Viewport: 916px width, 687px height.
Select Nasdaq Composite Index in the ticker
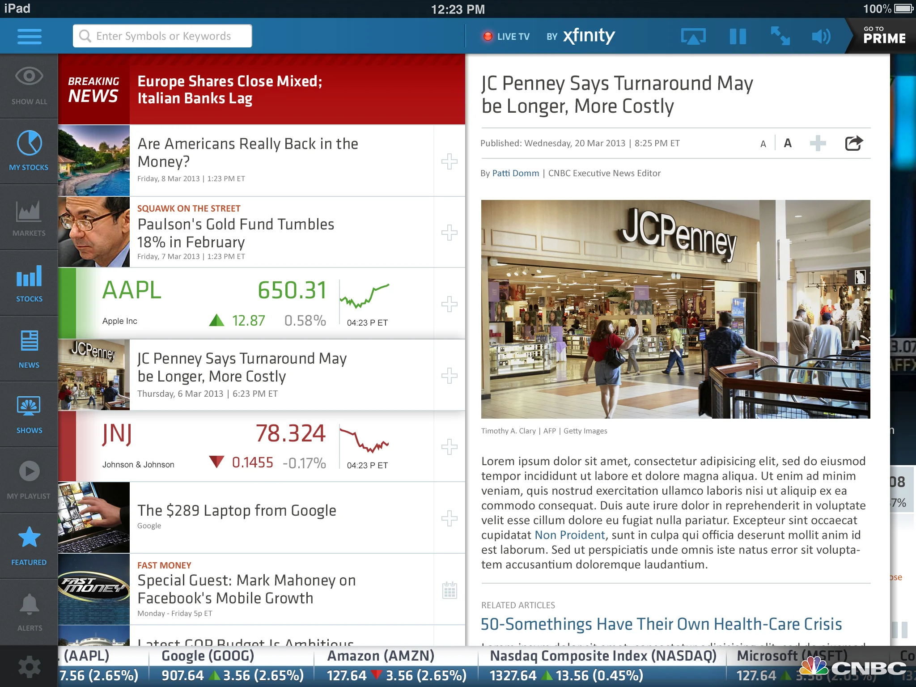pyautogui.click(x=602, y=666)
